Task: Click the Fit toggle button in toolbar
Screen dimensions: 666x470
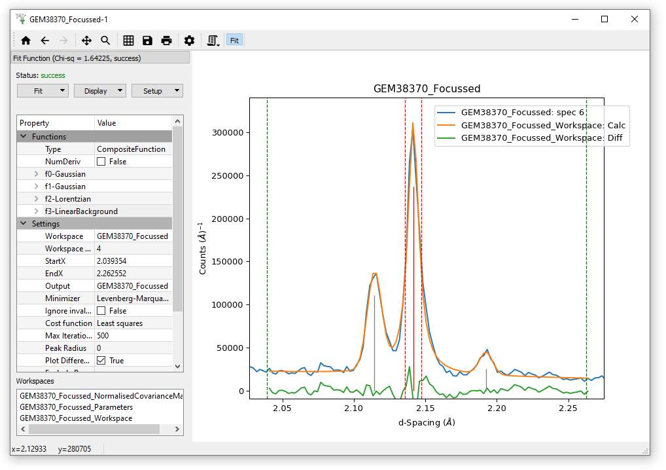Action: tap(234, 41)
